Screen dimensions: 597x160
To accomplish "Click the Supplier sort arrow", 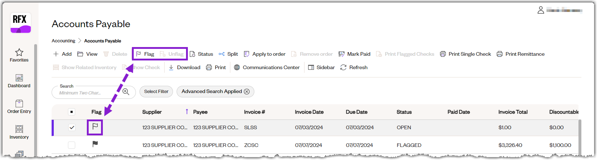I will tap(187, 111).
